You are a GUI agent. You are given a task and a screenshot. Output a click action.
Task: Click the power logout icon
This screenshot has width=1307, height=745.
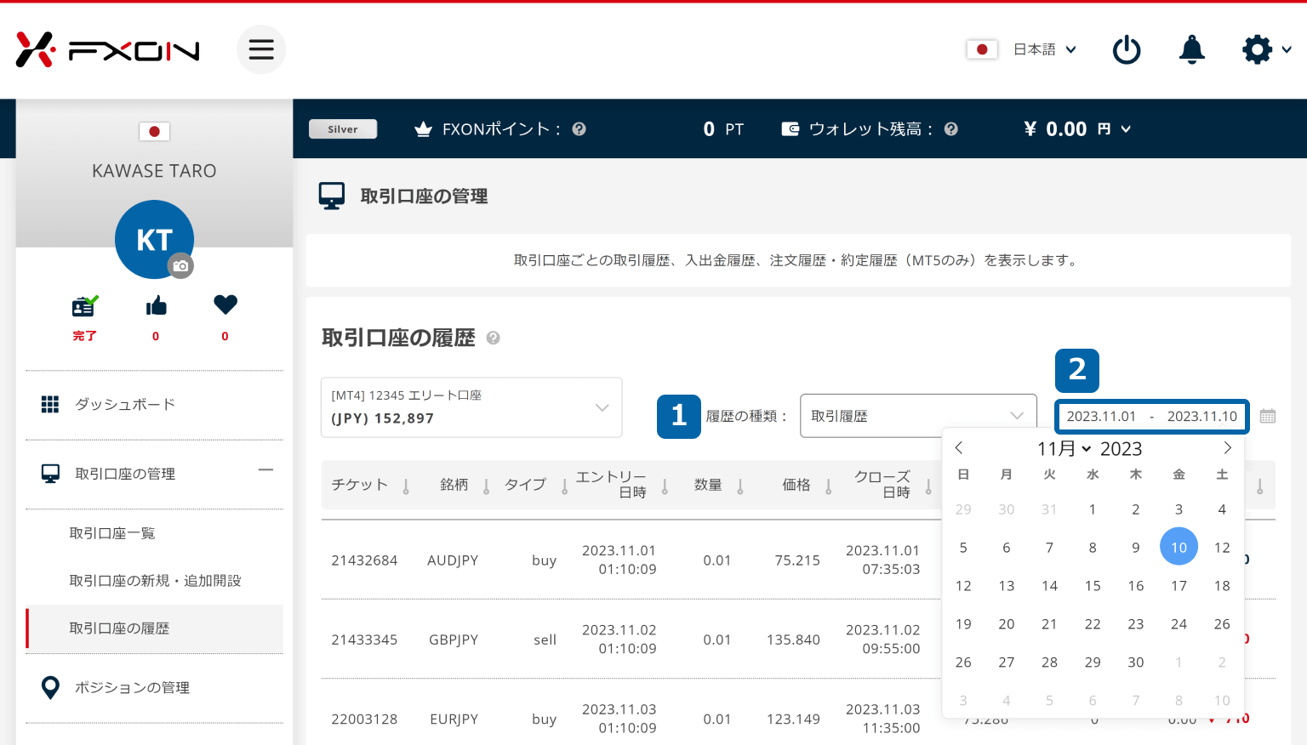coord(1127,49)
